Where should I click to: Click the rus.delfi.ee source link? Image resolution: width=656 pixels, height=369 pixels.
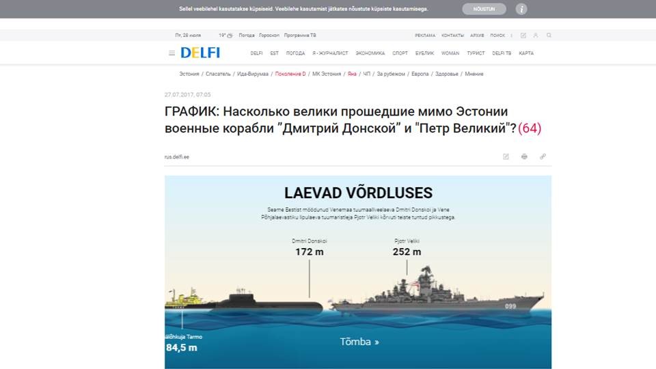pos(177,156)
